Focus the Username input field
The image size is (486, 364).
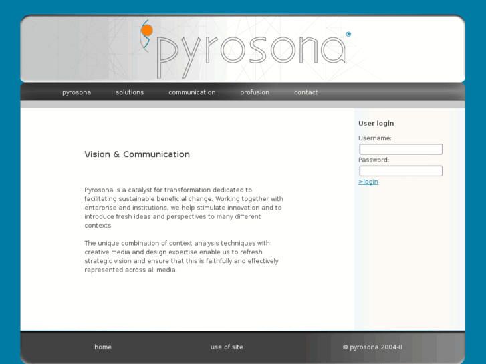point(400,149)
